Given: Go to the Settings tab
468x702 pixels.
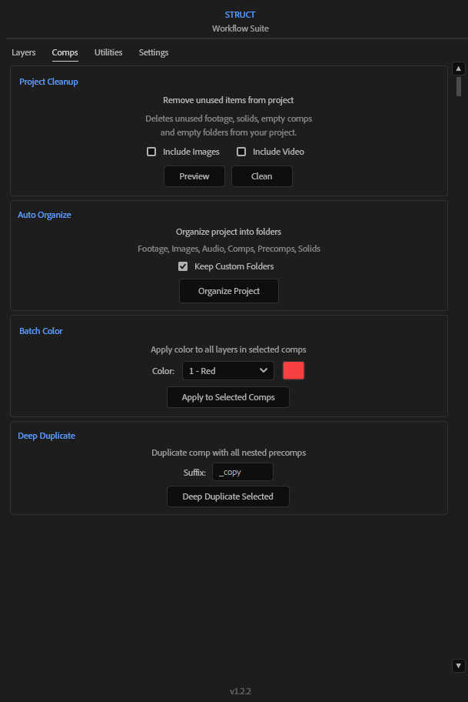Looking at the screenshot, I should click(154, 52).
